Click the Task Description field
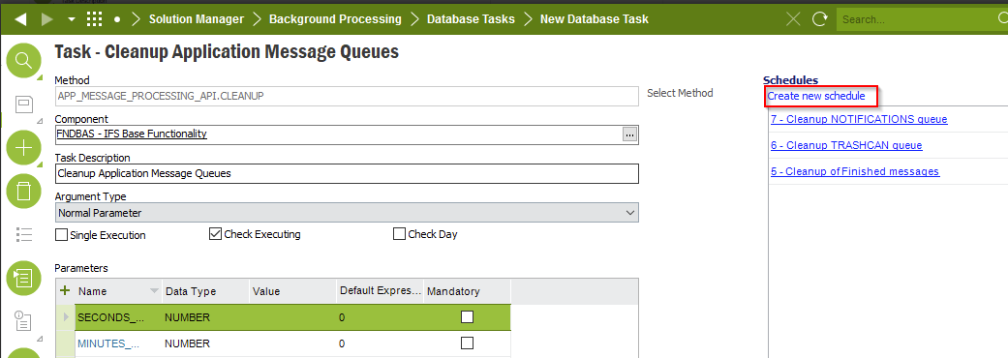This screenshot has height=358, width=1008. (347, 173)
